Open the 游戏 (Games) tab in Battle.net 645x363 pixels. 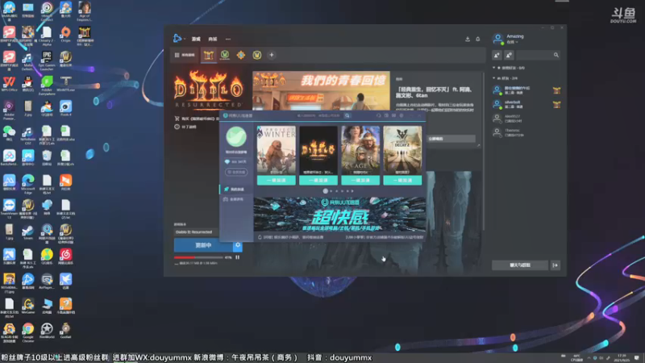coord(196,39)
